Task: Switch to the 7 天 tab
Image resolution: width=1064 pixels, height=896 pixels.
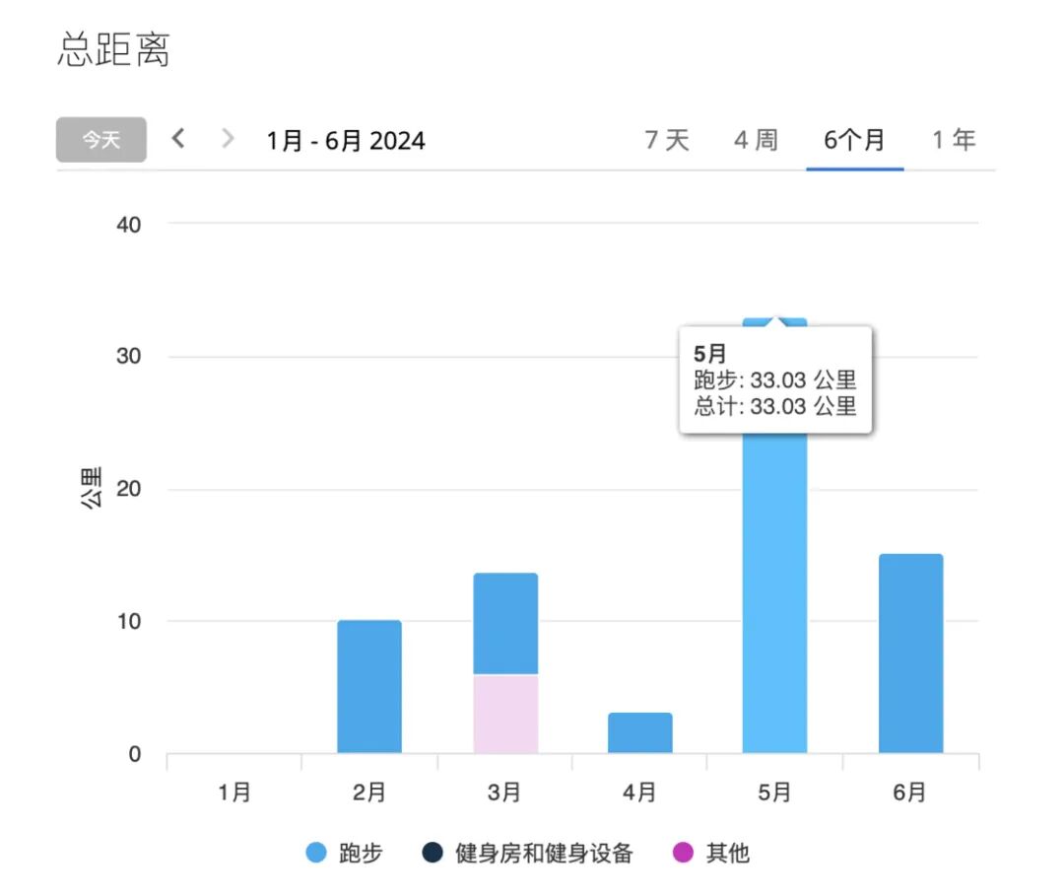Action: point(666,141)
